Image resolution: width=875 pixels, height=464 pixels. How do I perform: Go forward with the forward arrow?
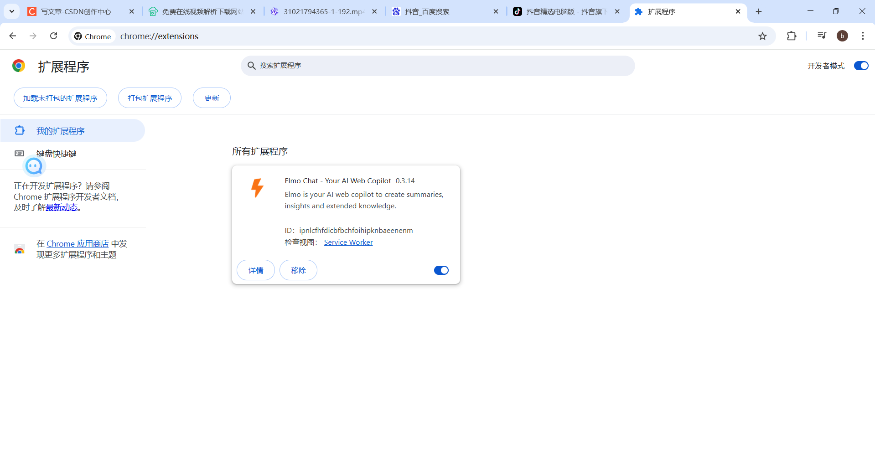(x=33, y=36)
